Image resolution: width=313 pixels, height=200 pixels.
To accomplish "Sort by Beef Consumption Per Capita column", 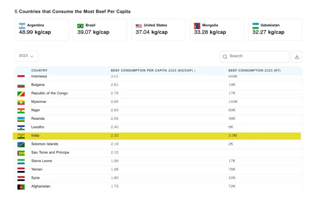I will (153, 71).
